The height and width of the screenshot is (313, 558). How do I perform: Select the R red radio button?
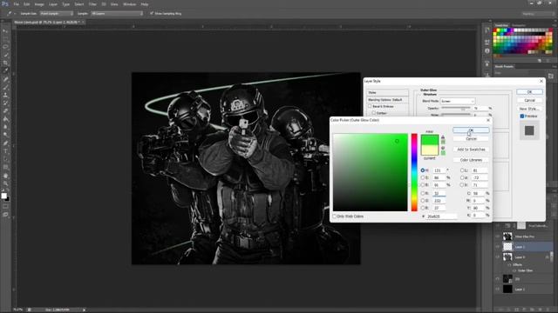click(423, 193)
